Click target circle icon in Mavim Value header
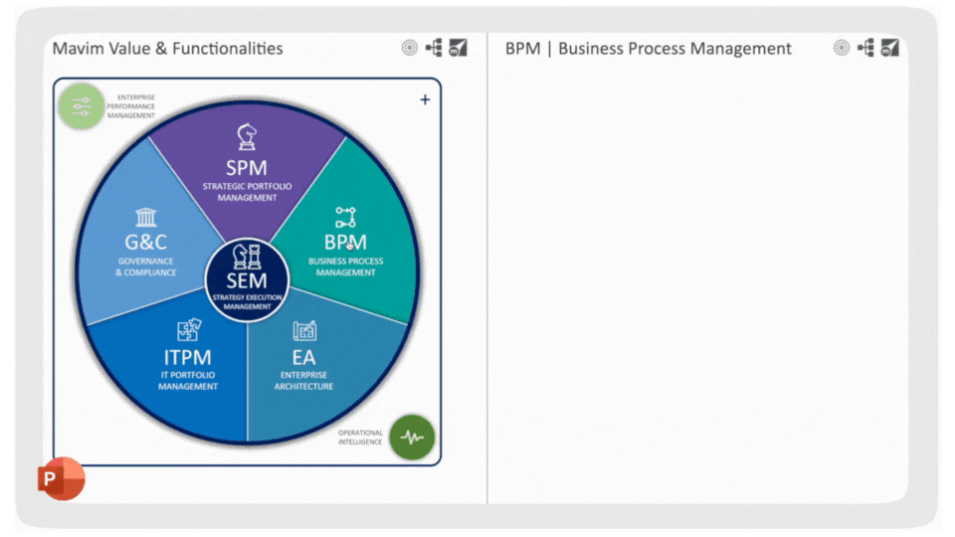955x537 pixels. [410, 48]
